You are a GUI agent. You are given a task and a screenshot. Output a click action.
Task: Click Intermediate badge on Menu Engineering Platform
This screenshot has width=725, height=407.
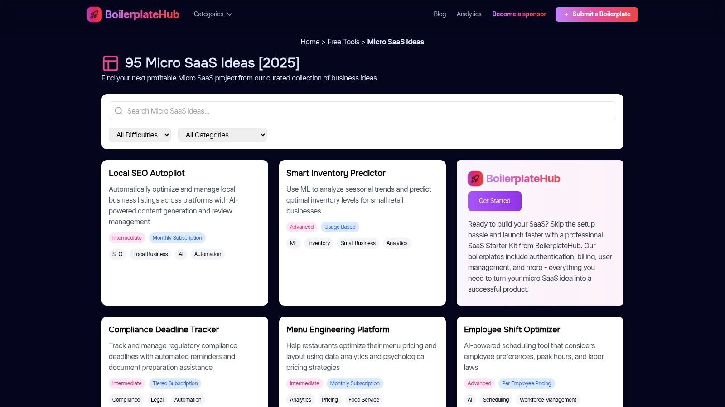coord(304,383)
